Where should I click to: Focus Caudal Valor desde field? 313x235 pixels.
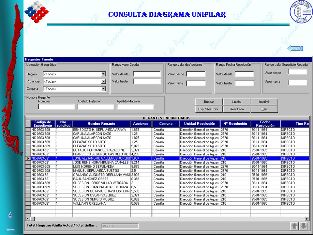[x=147, y=74]
